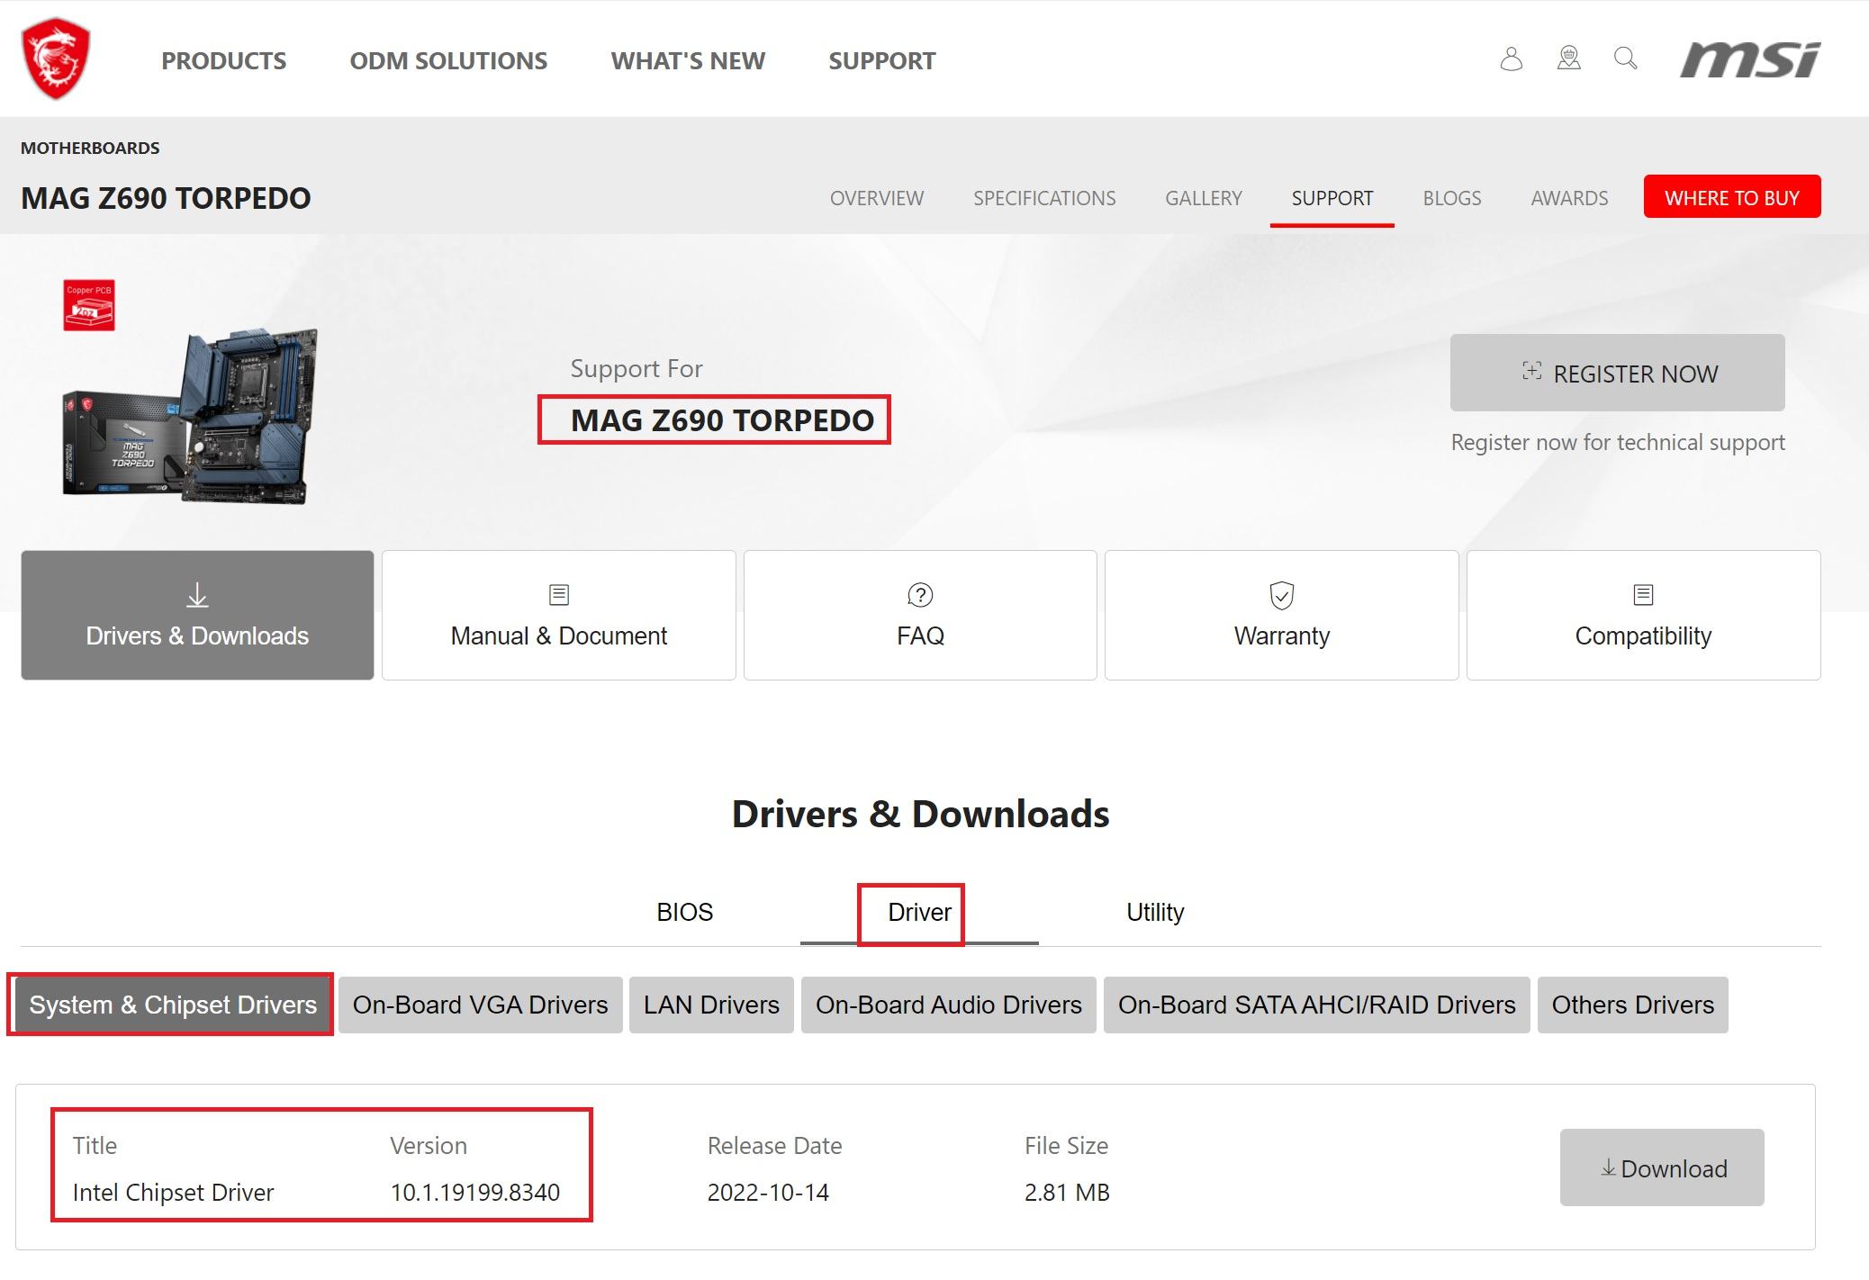
Task: Select the product SUPPORT tab
Action: tap(1332, 198)
